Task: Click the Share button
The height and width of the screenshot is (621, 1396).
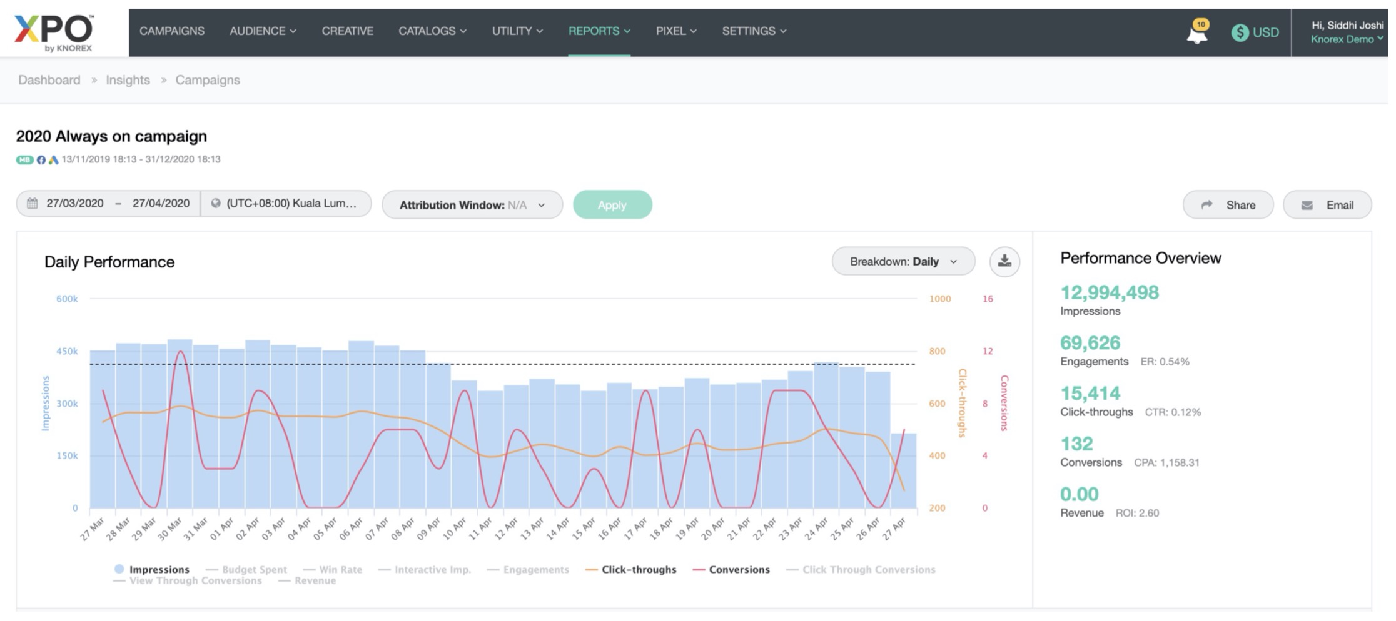Action: (x=1228, y=205)
